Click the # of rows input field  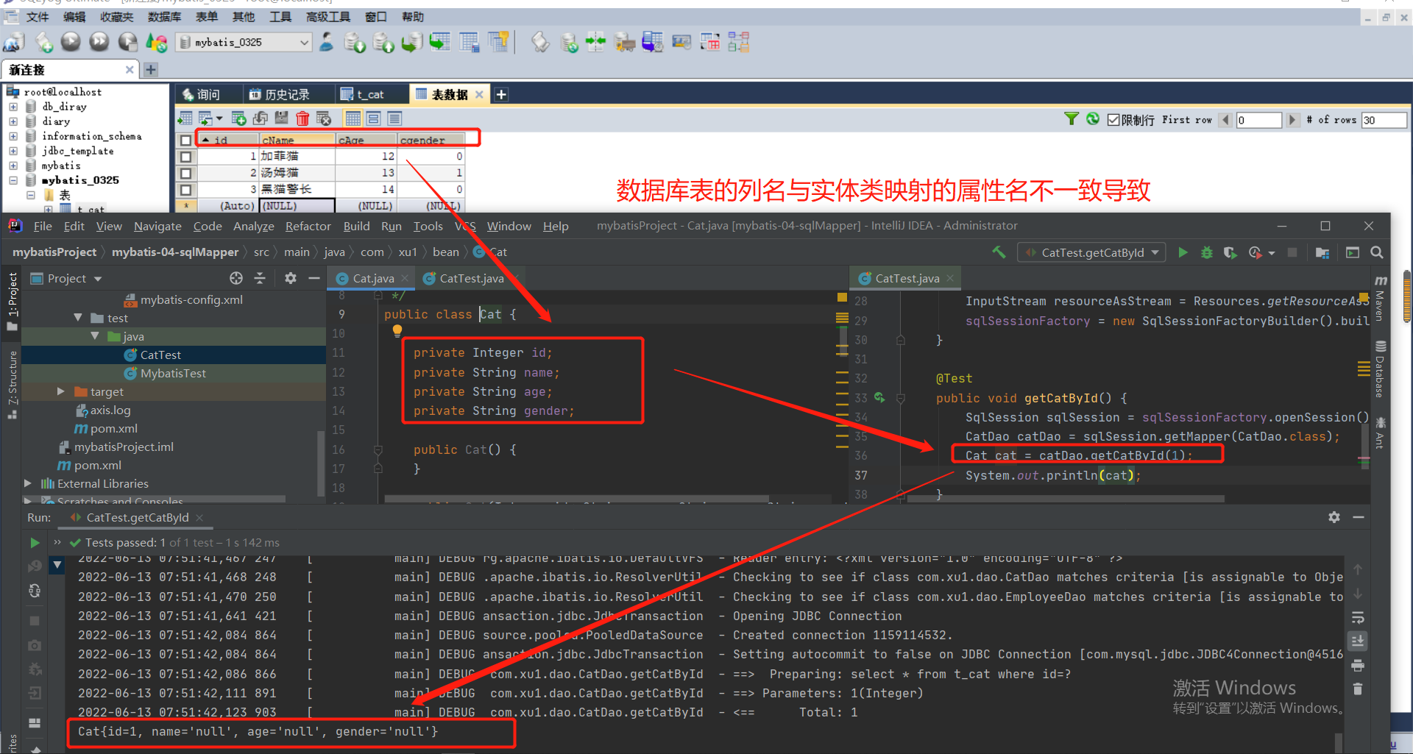(x=1384, y=120)
